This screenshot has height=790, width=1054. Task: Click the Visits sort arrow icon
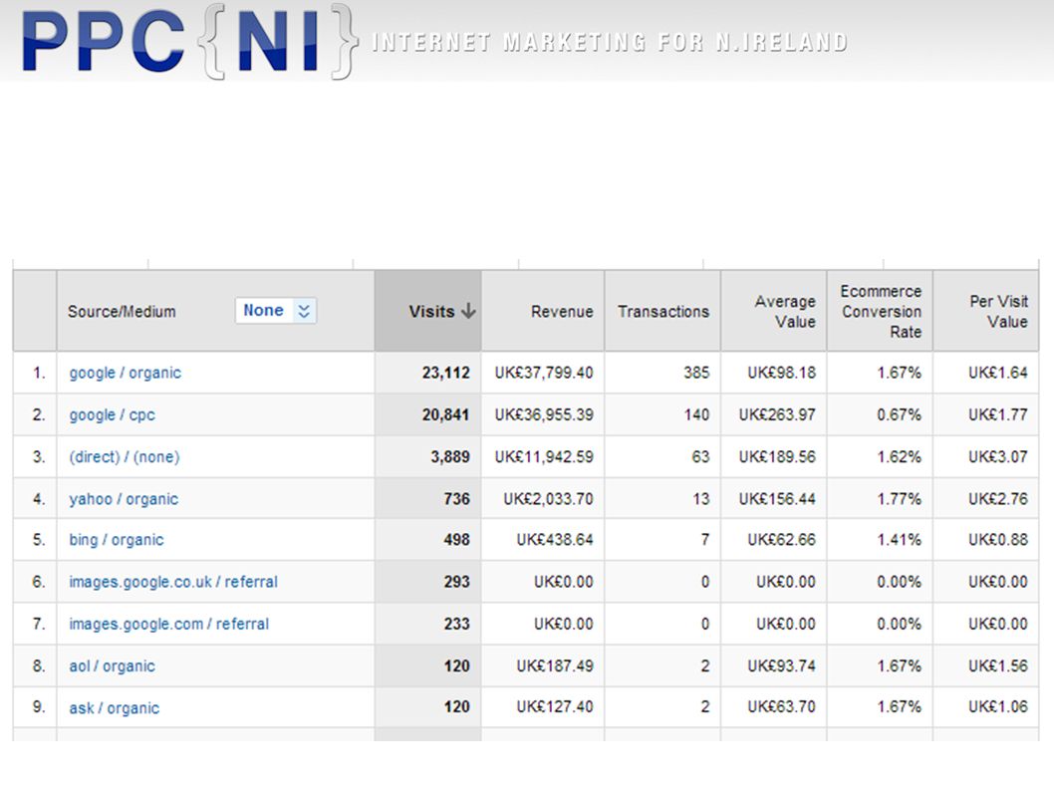point(468,311)
